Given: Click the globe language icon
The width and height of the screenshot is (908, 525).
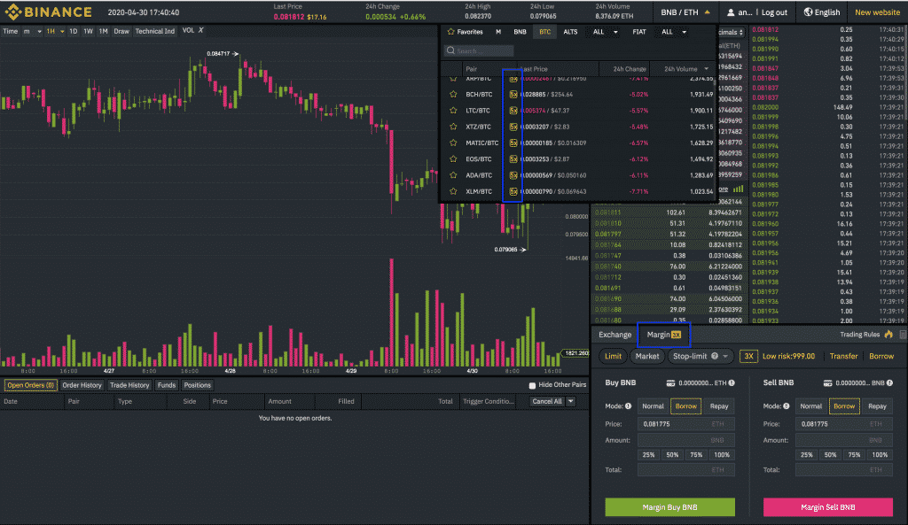Looking at the screenshot, I should pyautogui.click(x=808, y=12).
